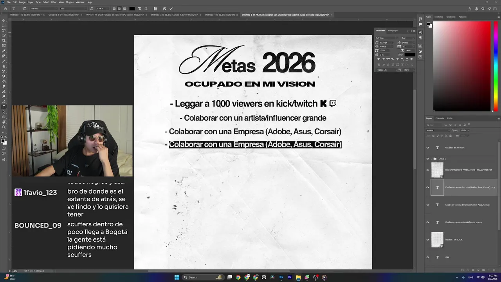
Task: Open the Filter menu
Action: [x=54, y=2]
